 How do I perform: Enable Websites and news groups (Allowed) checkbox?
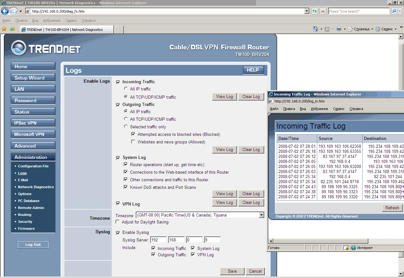133,142
